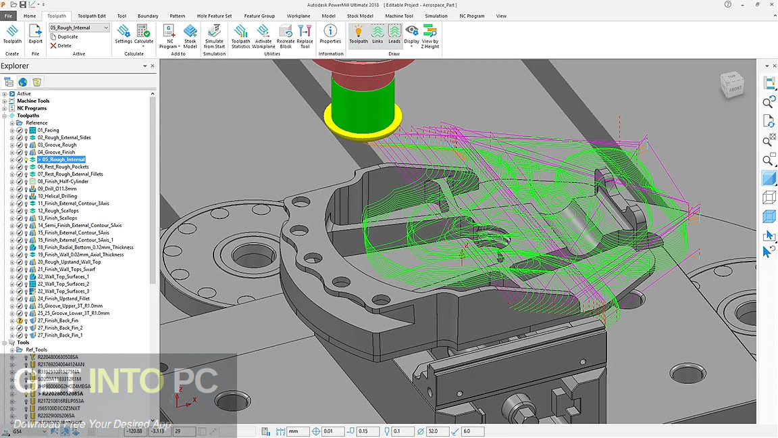The image size is (778, 438).
Task: Click the Duplicate toolpath button
Action: 64,36
